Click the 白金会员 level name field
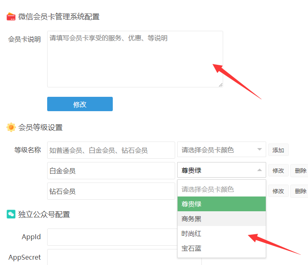 point(111,171)
